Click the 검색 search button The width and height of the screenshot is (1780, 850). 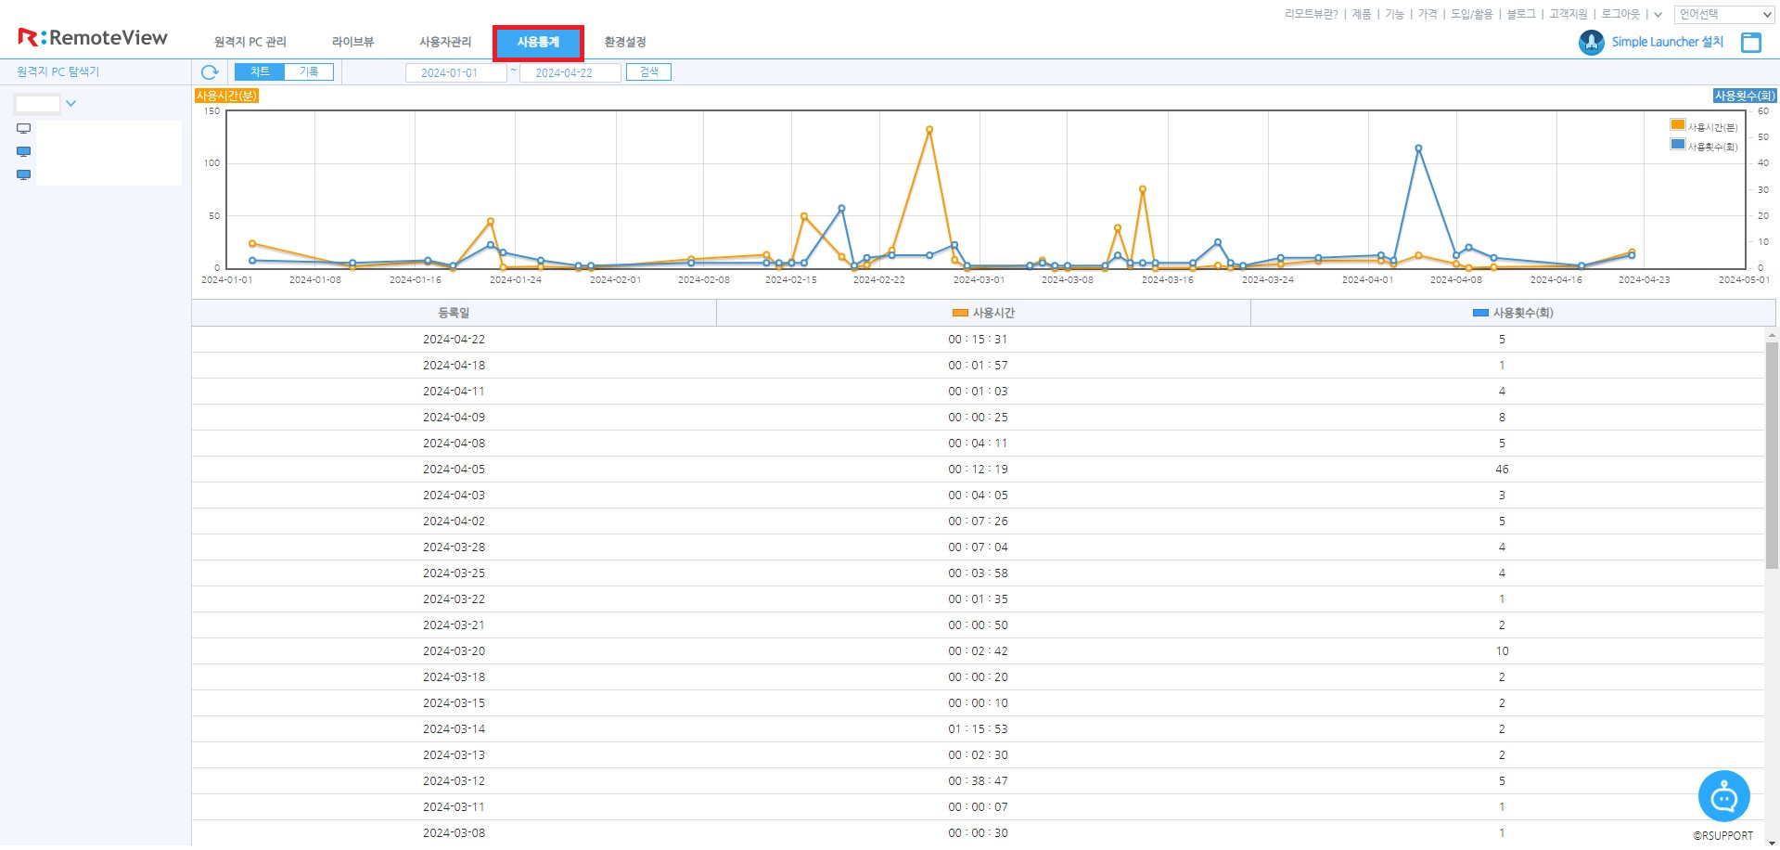[648, 72]
